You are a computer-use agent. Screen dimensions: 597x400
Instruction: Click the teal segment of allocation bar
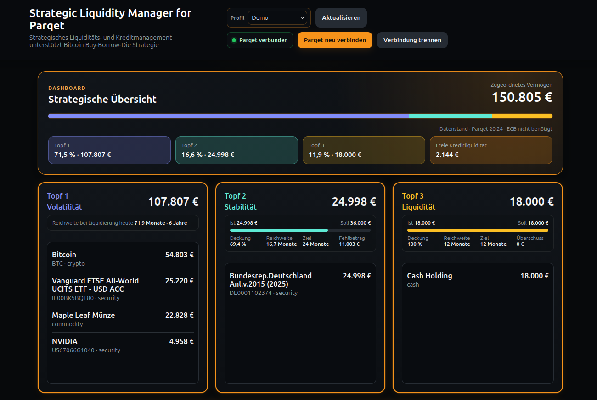451,116
